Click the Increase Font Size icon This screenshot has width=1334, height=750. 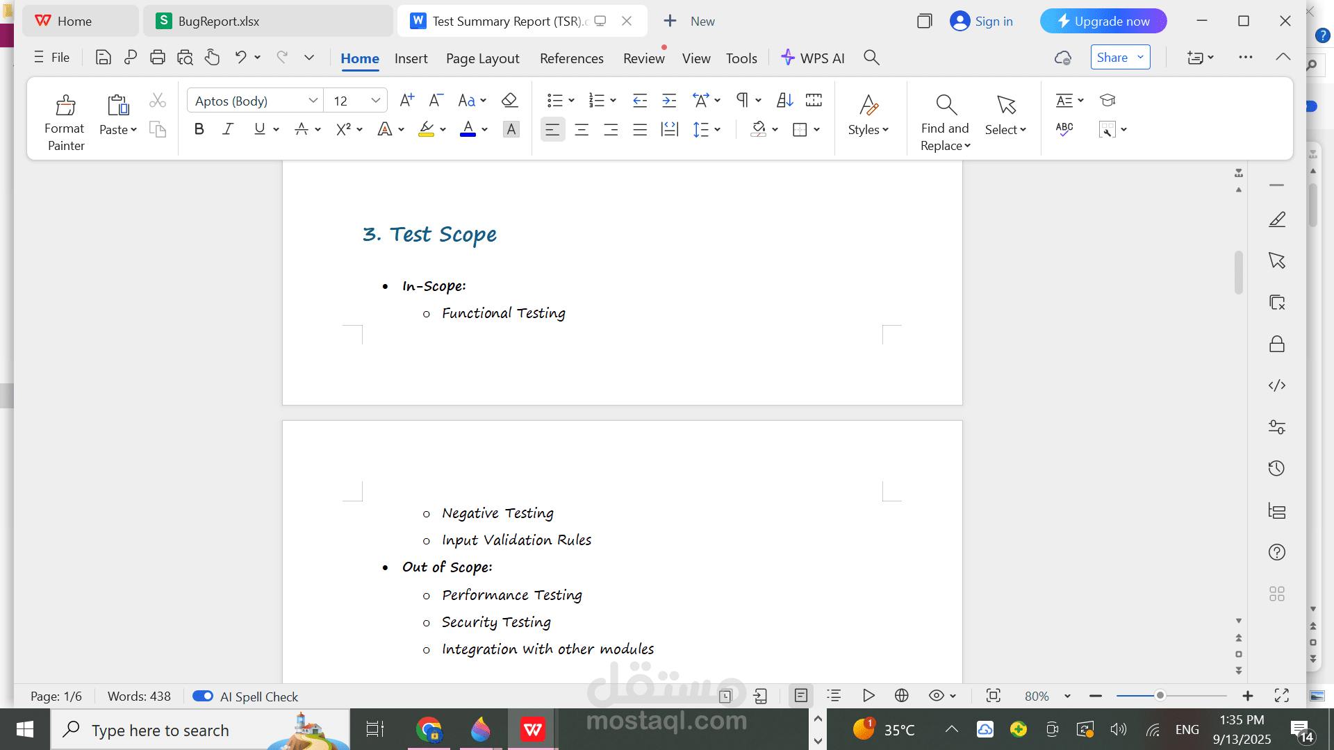click(407, 101)
